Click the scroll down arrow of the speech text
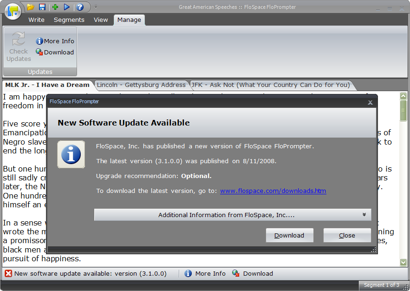The height and width of the screenshot is (291, 410). 403,262
